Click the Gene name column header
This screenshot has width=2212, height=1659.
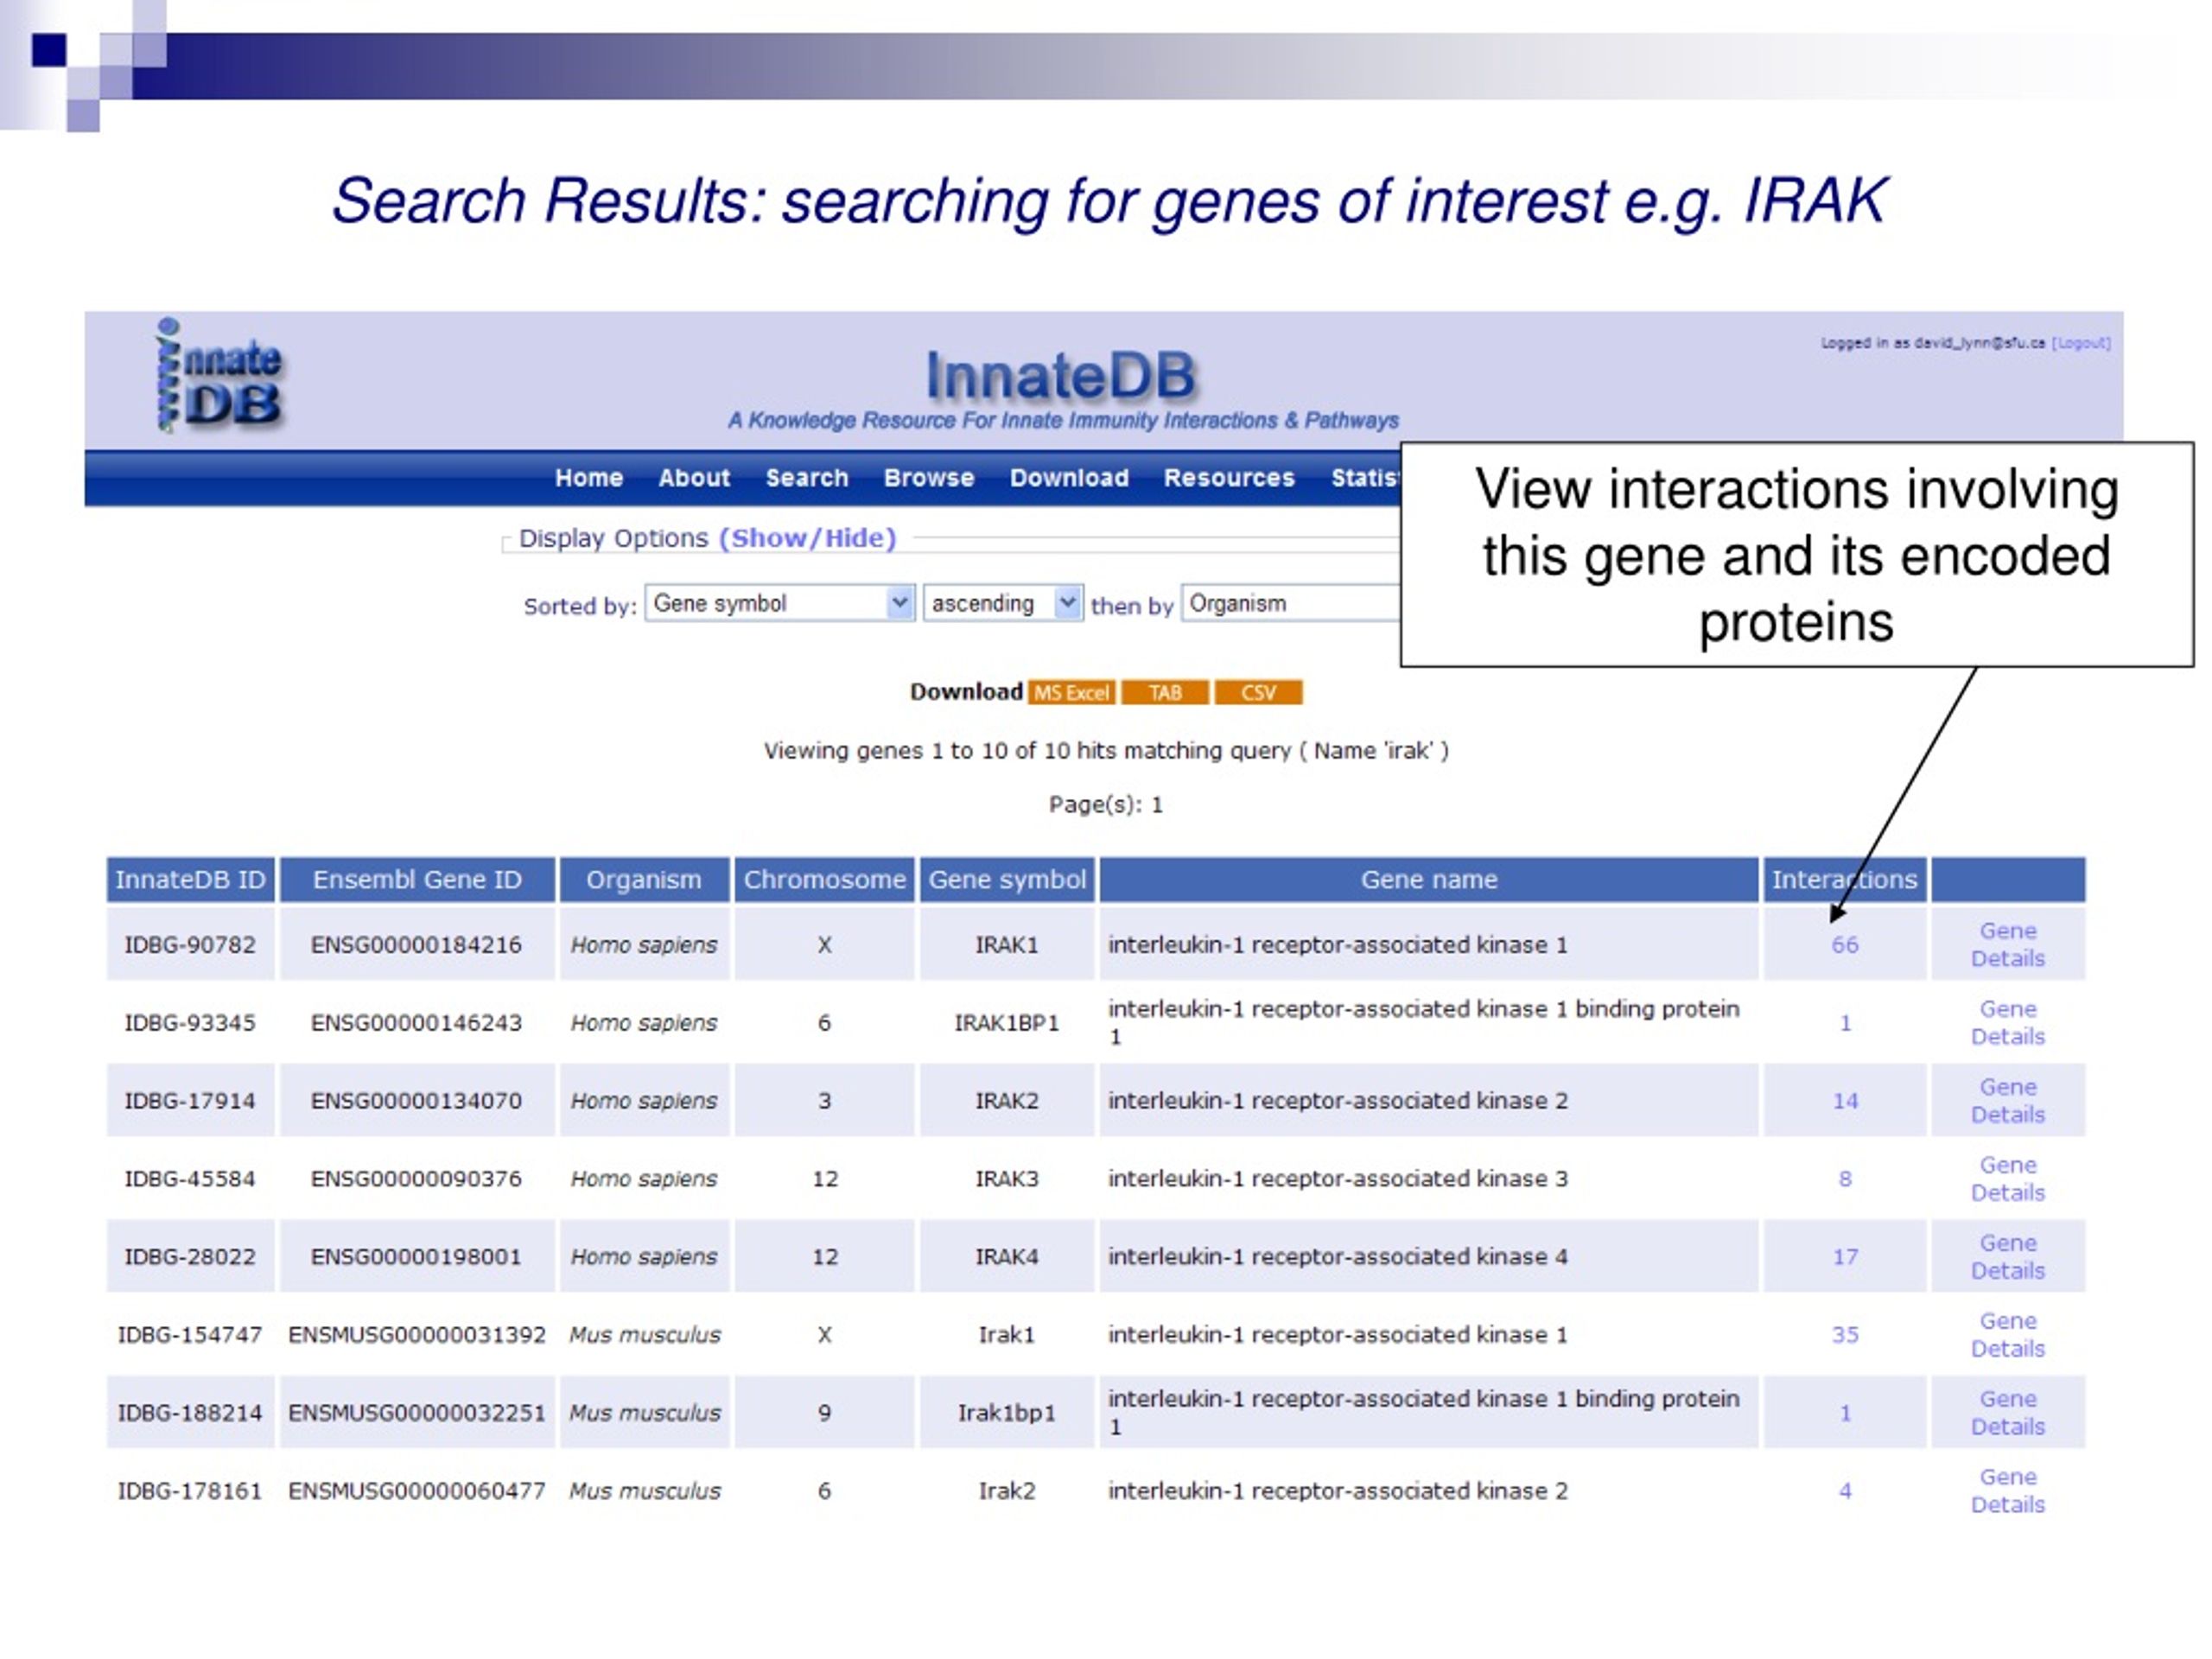1429,880
